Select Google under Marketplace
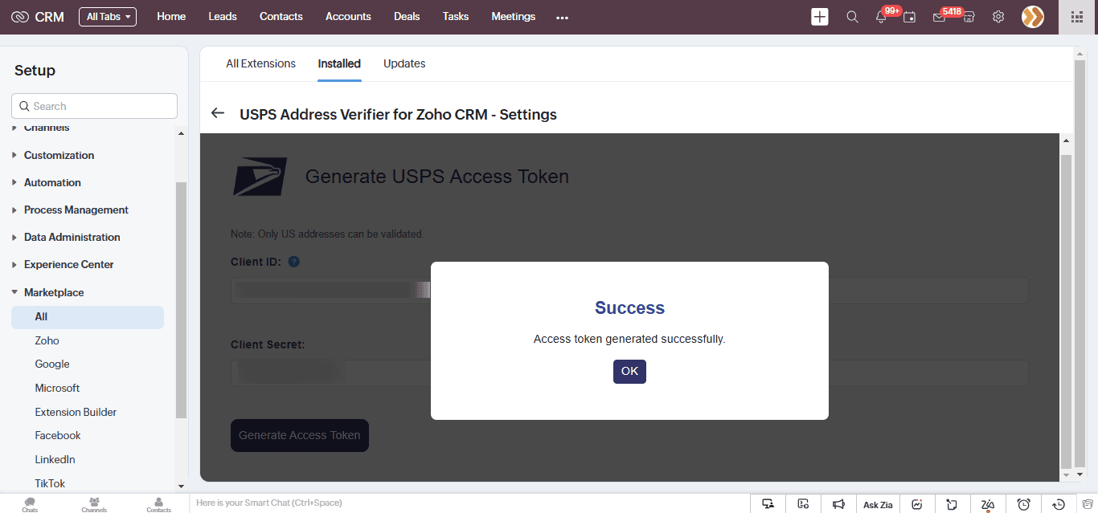The height and width of the screenshot is (513, 1098). point(52,364)
